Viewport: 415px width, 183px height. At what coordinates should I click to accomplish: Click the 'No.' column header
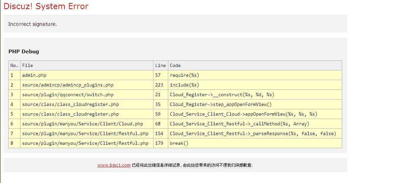click(14, 65)
